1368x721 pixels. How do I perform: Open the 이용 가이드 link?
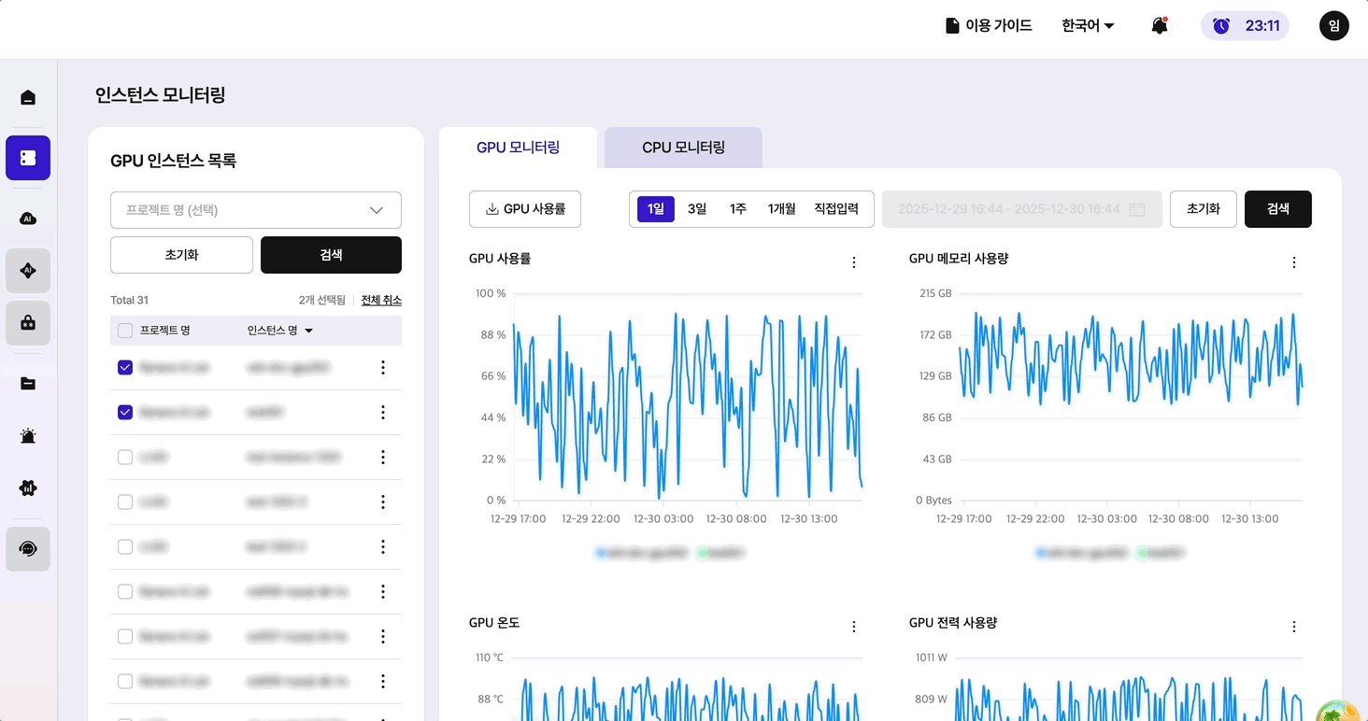pos(989,26)
